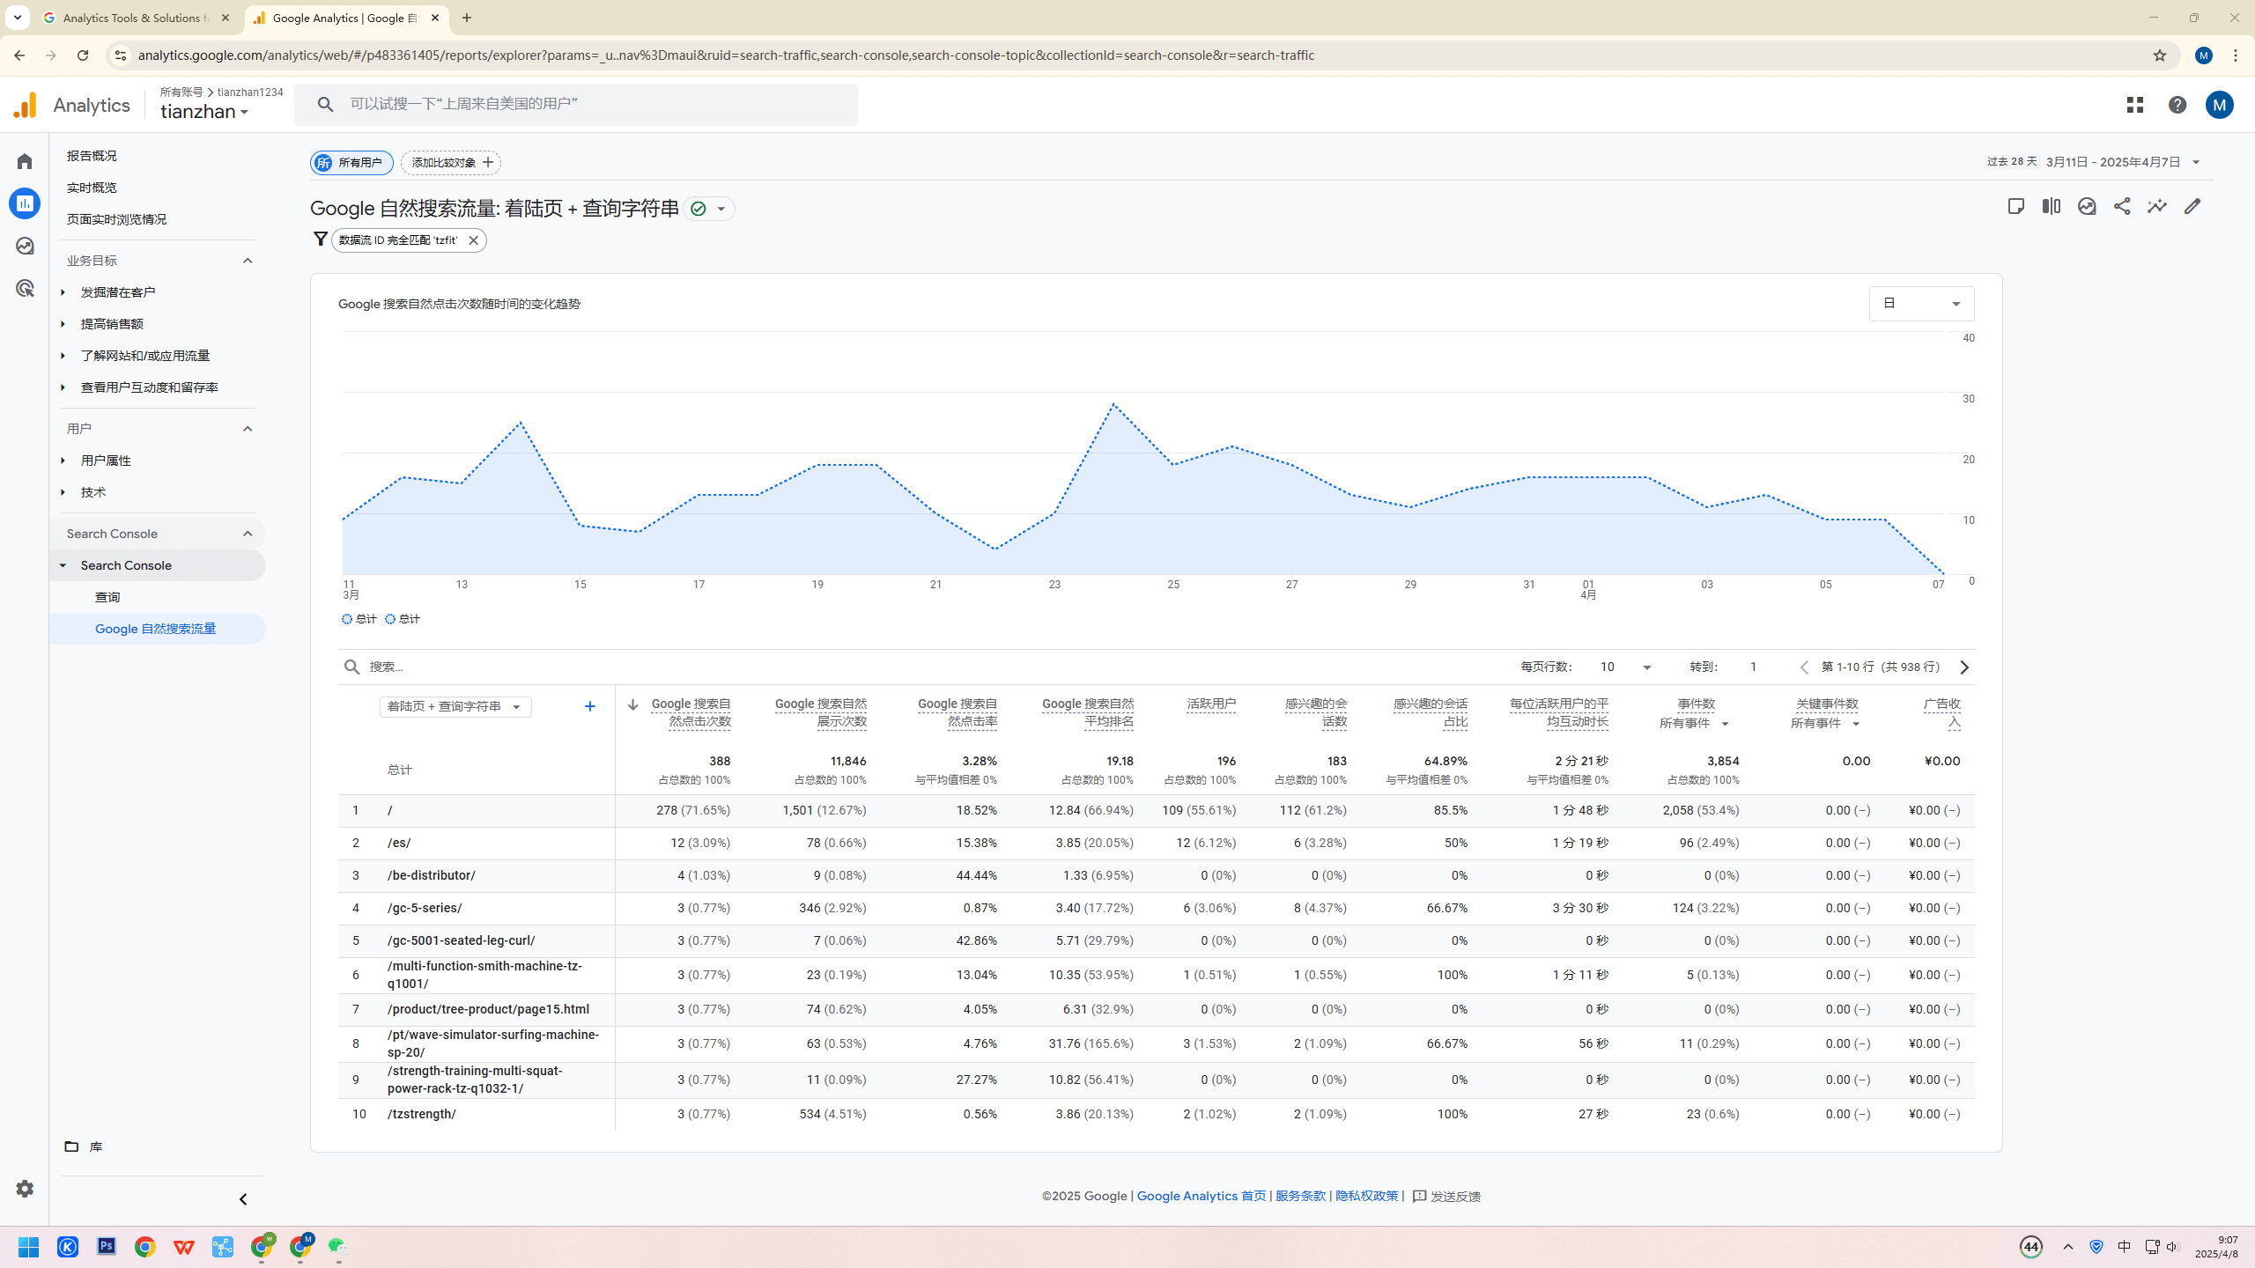The height and width of the screenshot is (1268, 2255).
Task: Open the chart granularity 日 dropdown
Action: (1921, 304)
